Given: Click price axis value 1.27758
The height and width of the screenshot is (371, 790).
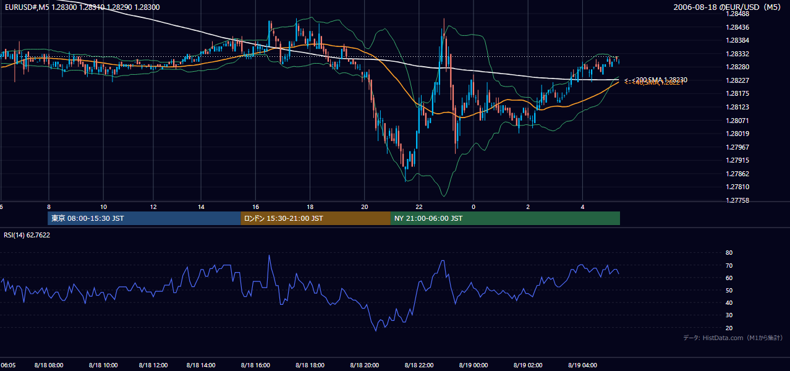Looking at the screenshot, I should tap(738, 200).
